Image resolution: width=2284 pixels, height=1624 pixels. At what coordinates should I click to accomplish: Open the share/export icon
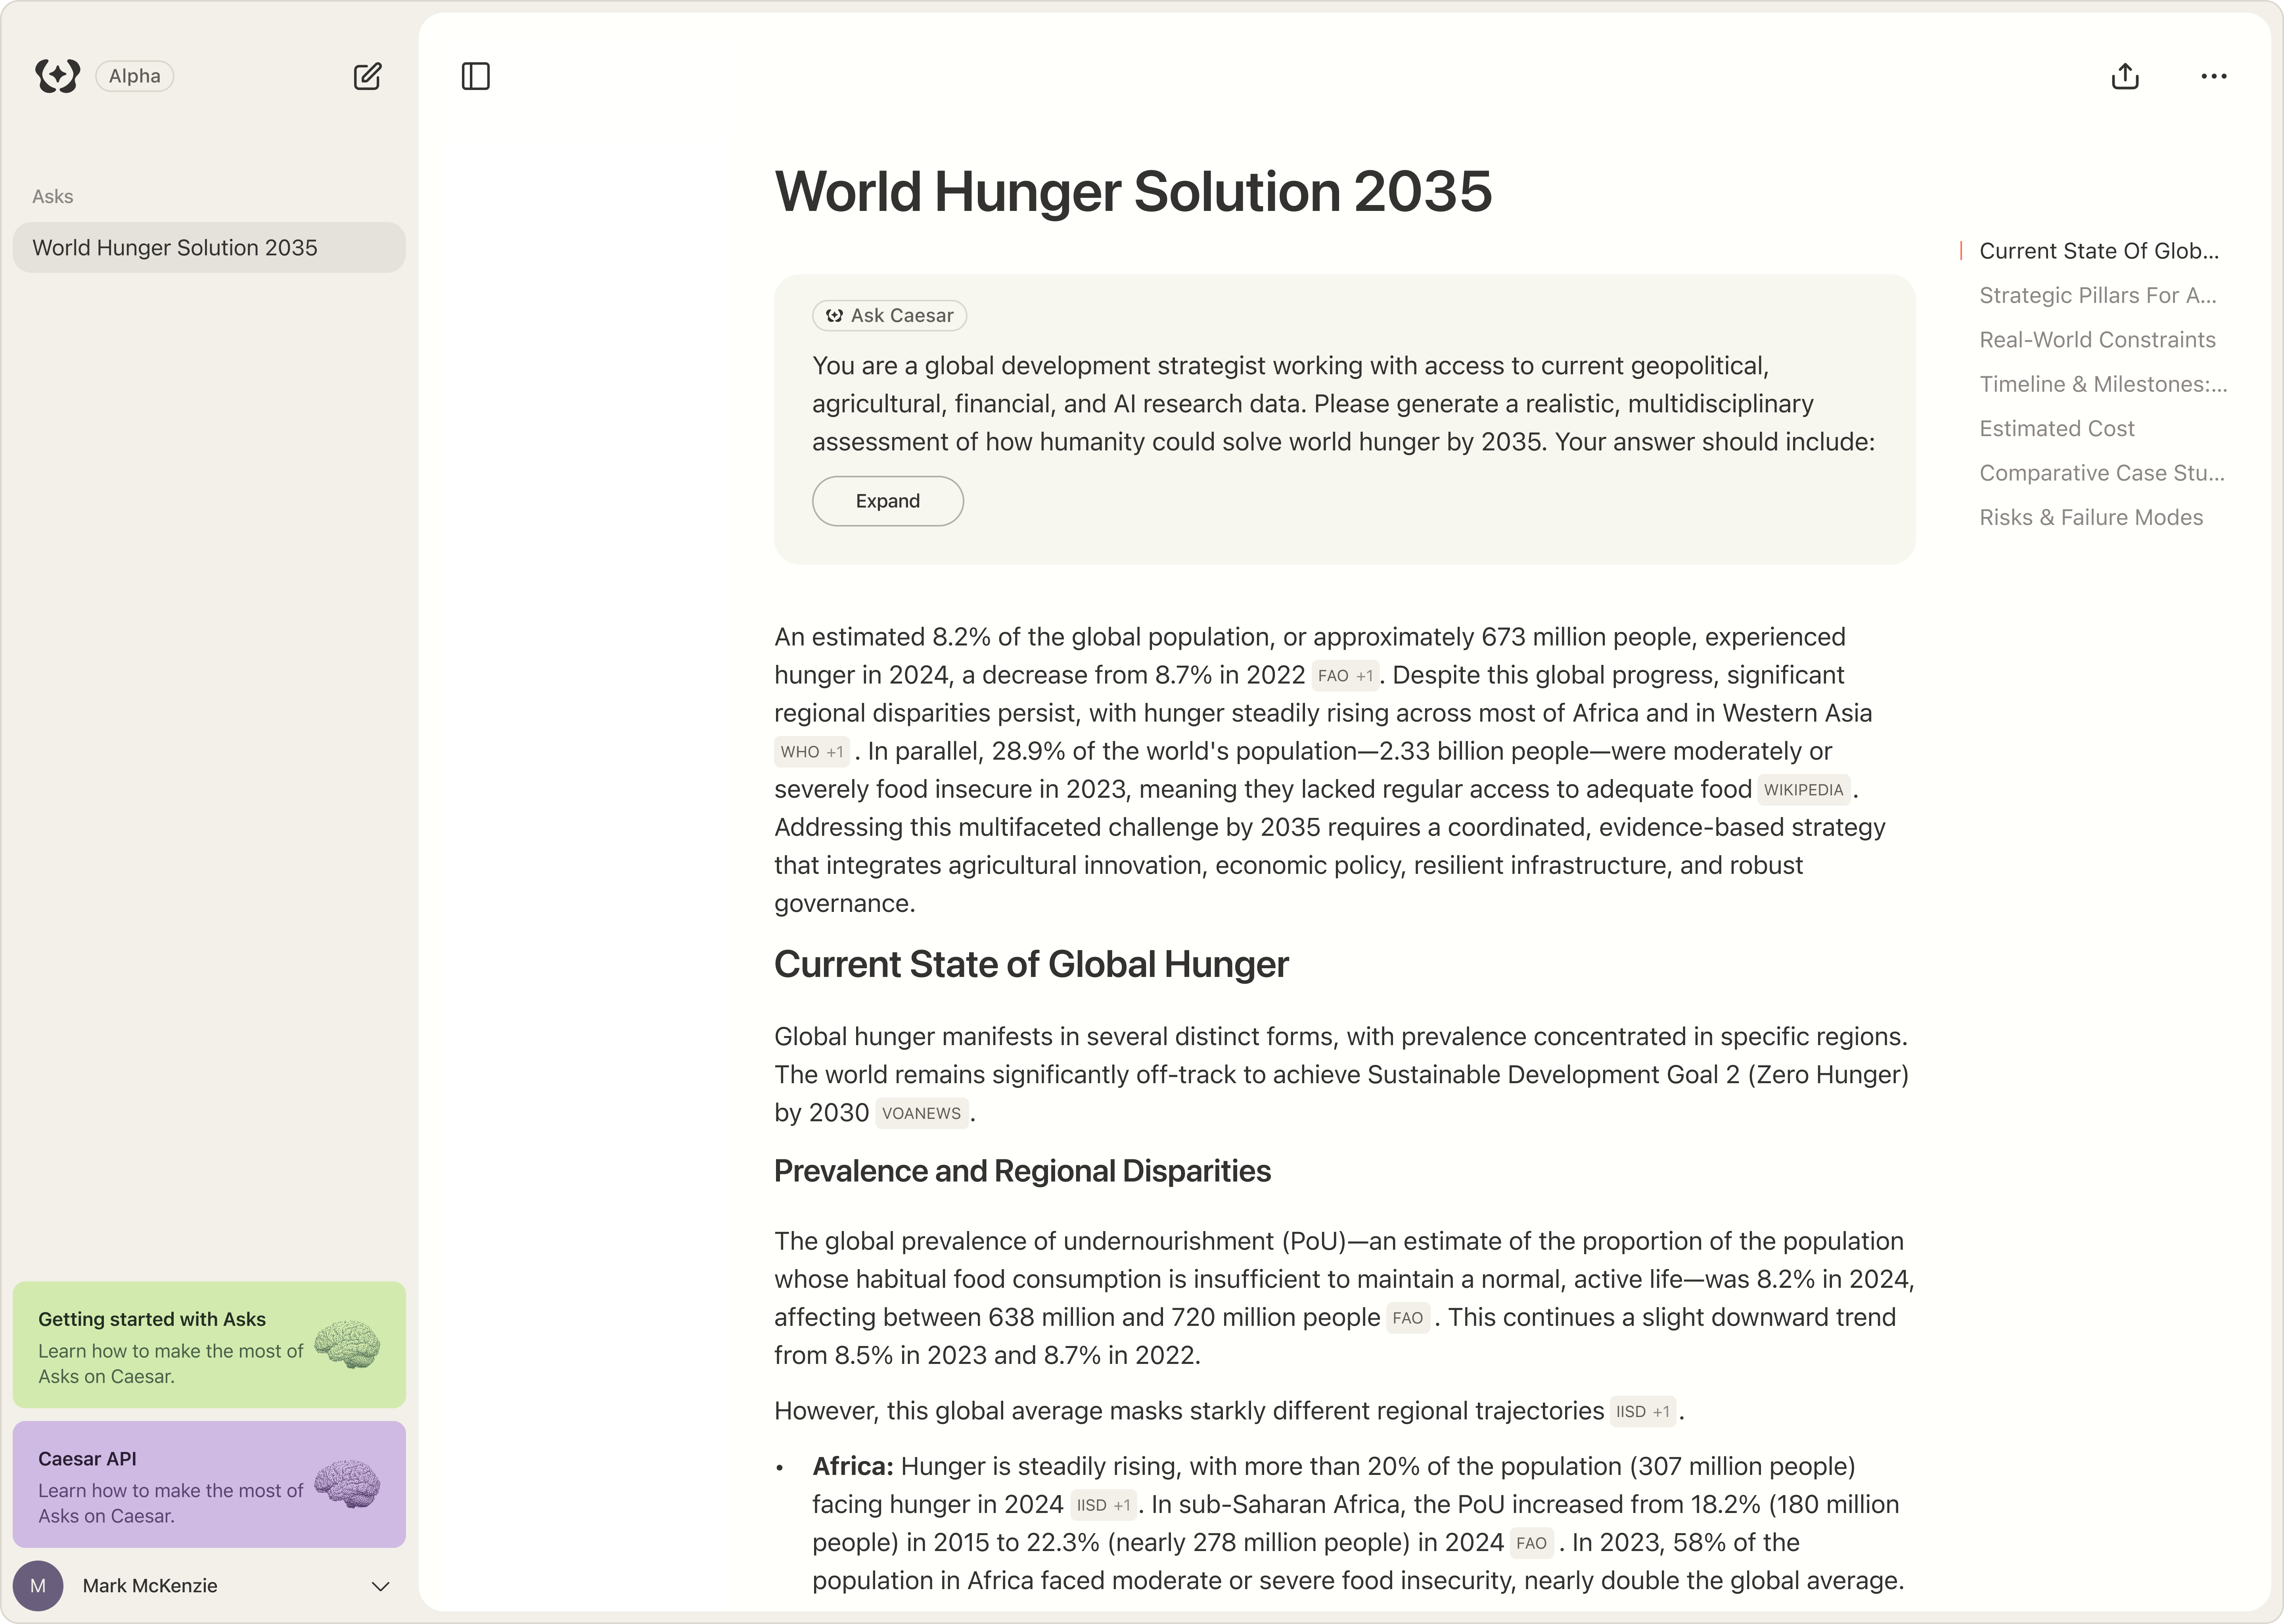(x=2125, y=76)
